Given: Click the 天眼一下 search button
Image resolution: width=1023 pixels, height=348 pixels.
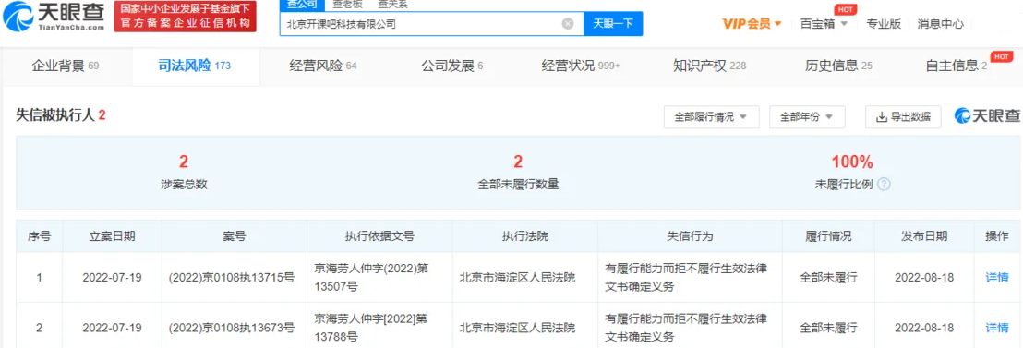Looking at the screenshot, I should (x=613, y=24).
